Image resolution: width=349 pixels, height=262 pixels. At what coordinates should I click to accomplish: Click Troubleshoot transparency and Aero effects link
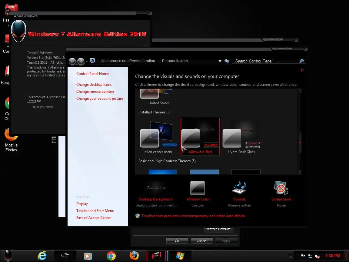pos(193,216)
